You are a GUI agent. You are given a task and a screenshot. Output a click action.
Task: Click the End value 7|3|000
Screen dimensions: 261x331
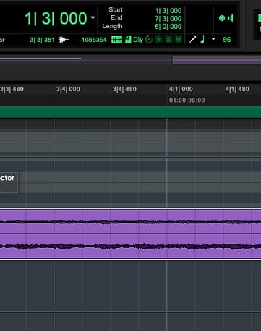[168, 19]
